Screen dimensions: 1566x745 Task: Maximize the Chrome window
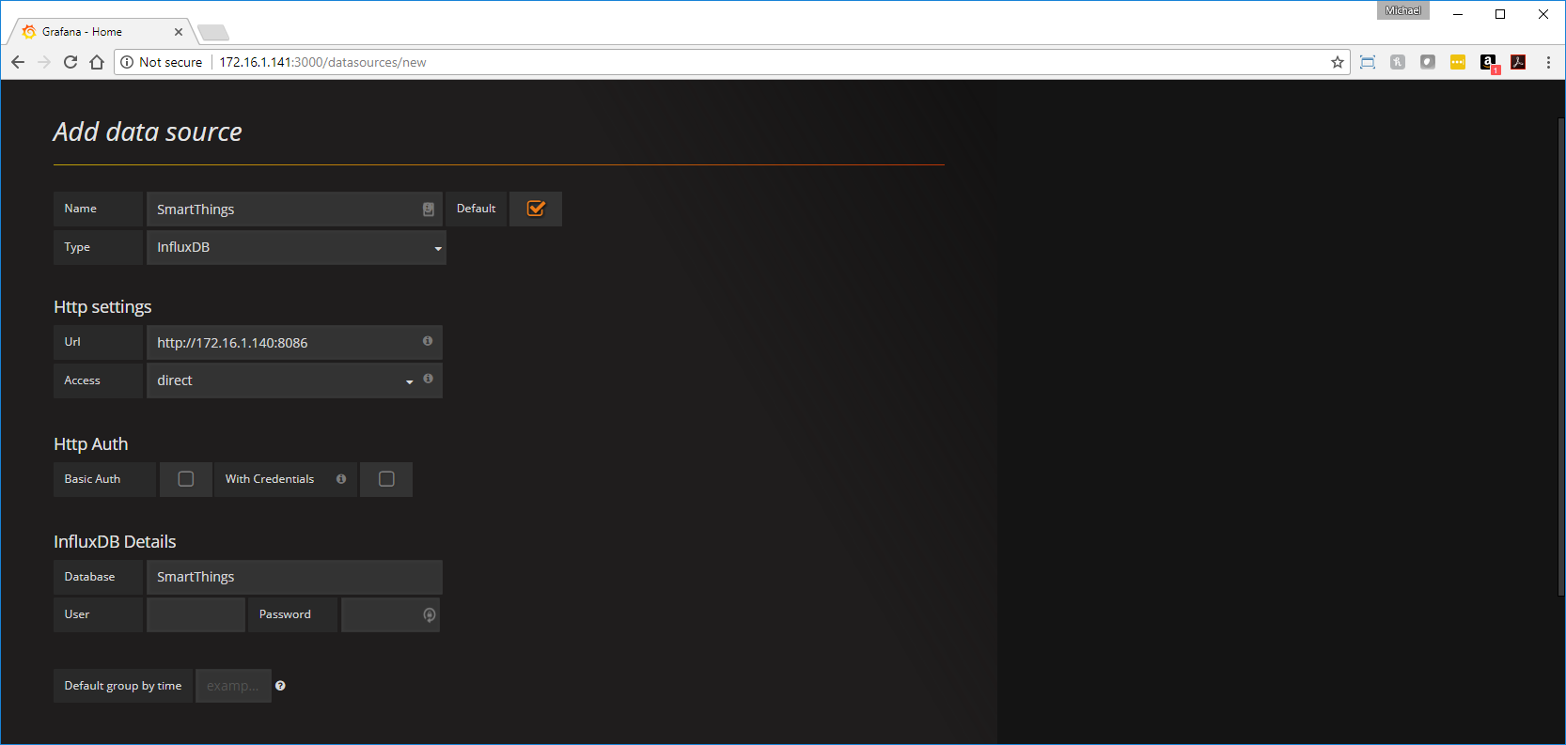pyautogui.click(x=1500, y=14)
